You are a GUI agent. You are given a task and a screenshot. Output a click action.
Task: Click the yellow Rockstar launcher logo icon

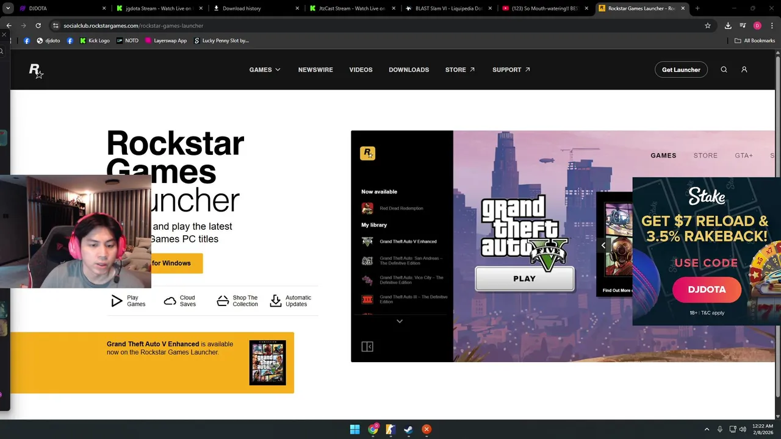(x=367, y=153)
